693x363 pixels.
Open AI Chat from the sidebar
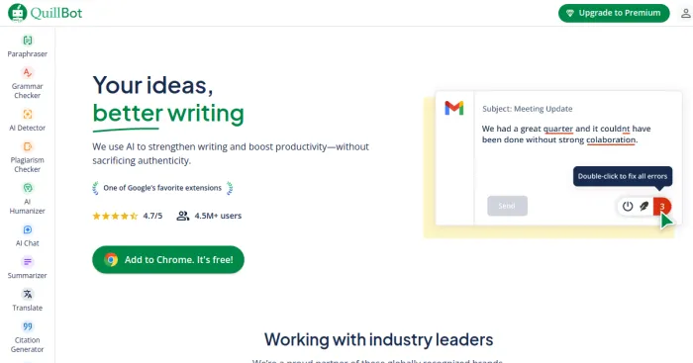(28, 235)
